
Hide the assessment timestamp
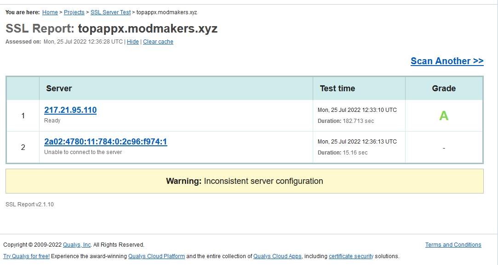point(132,42)
